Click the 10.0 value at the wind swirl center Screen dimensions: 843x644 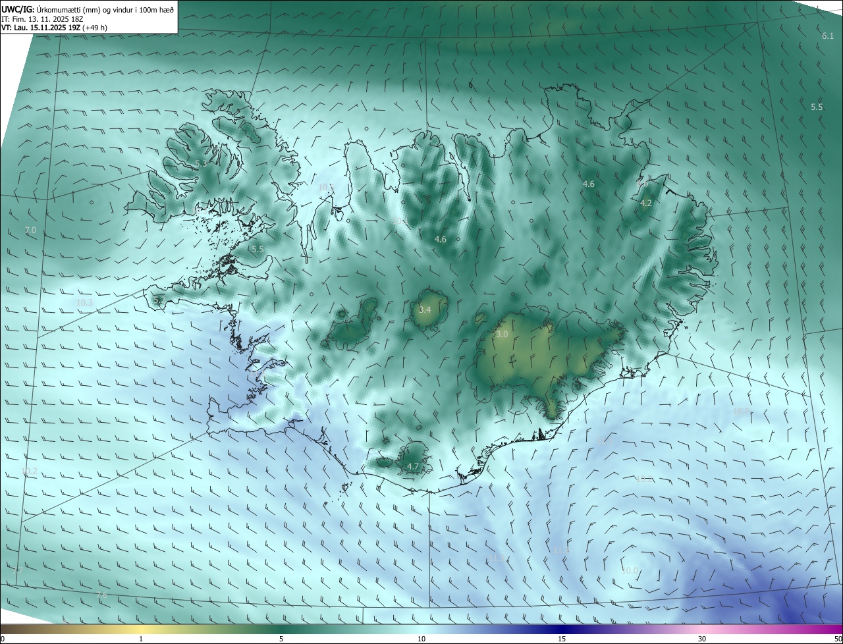[630, 570]
